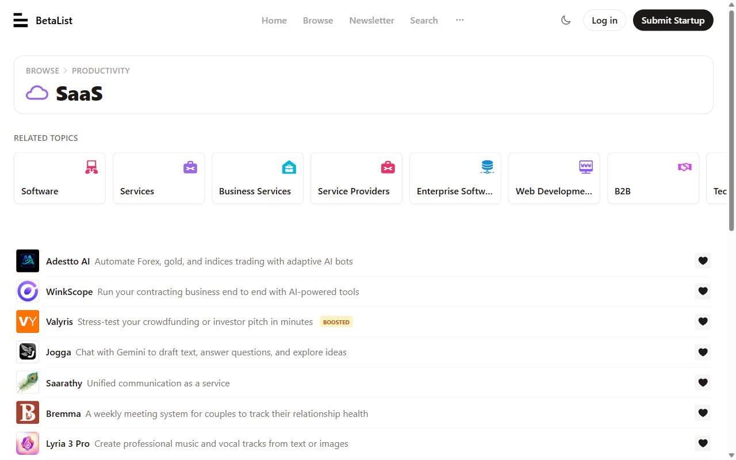Open the Valyris startup title
The width and height of the screenshot is (736, 460).
click(59, 321)
